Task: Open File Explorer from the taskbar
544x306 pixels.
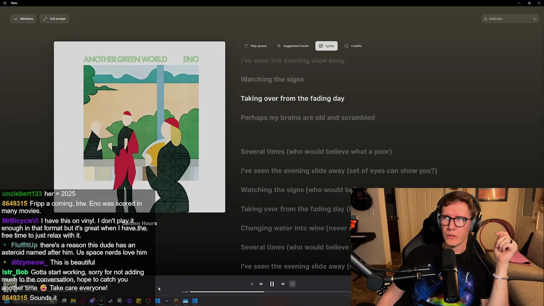Action: click(x=73, y=301)
